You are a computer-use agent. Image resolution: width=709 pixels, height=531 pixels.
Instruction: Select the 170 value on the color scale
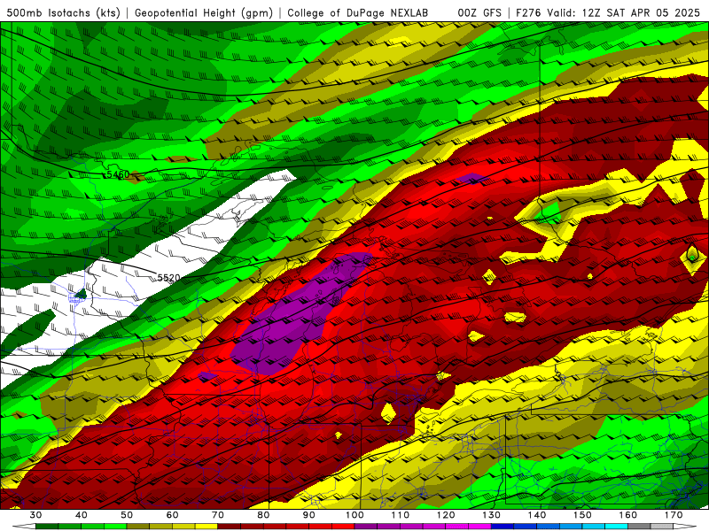(x=674, y=515)
